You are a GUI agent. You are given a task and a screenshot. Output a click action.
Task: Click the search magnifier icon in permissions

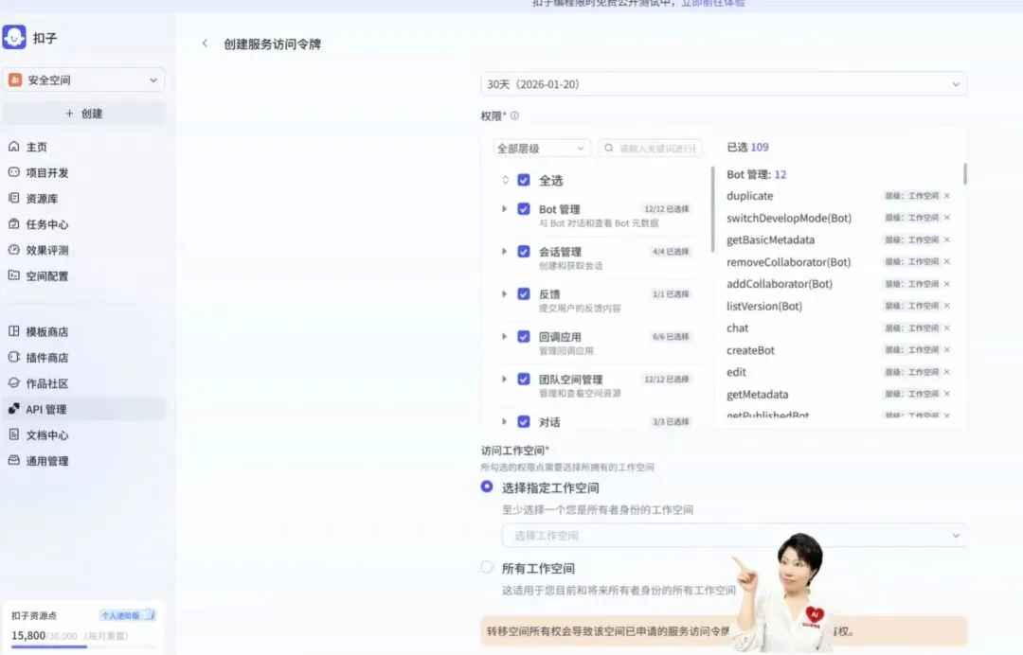point(609,148)
